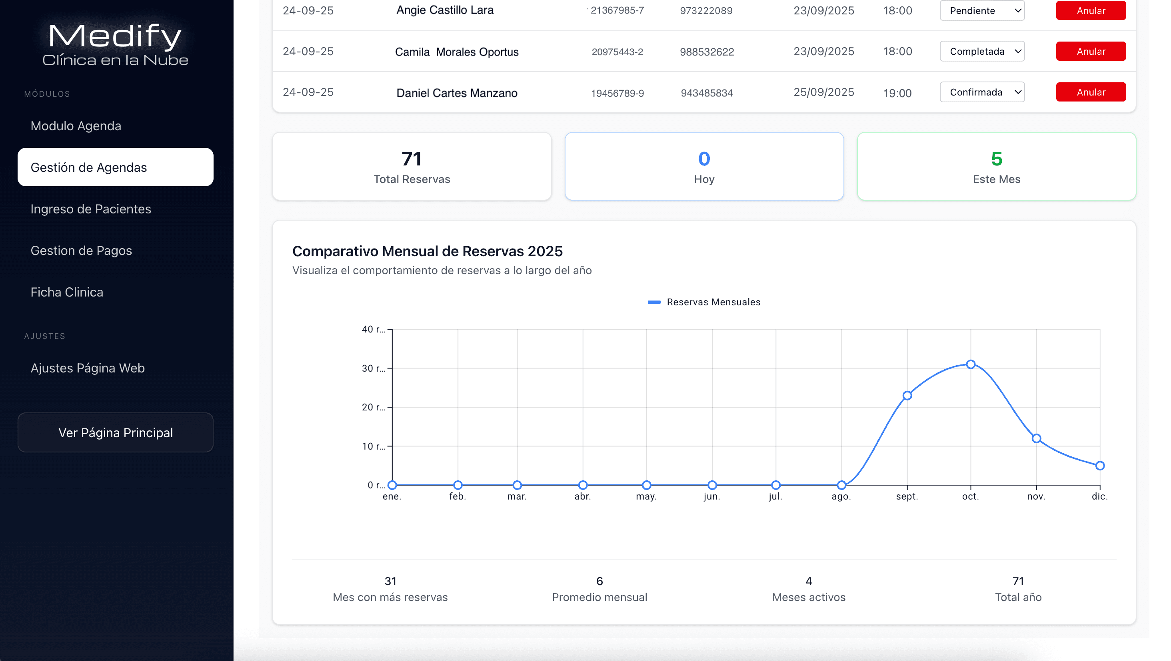
Task: Anular Angie Castillo Lara's reservation
Action: pos(1091,10)
